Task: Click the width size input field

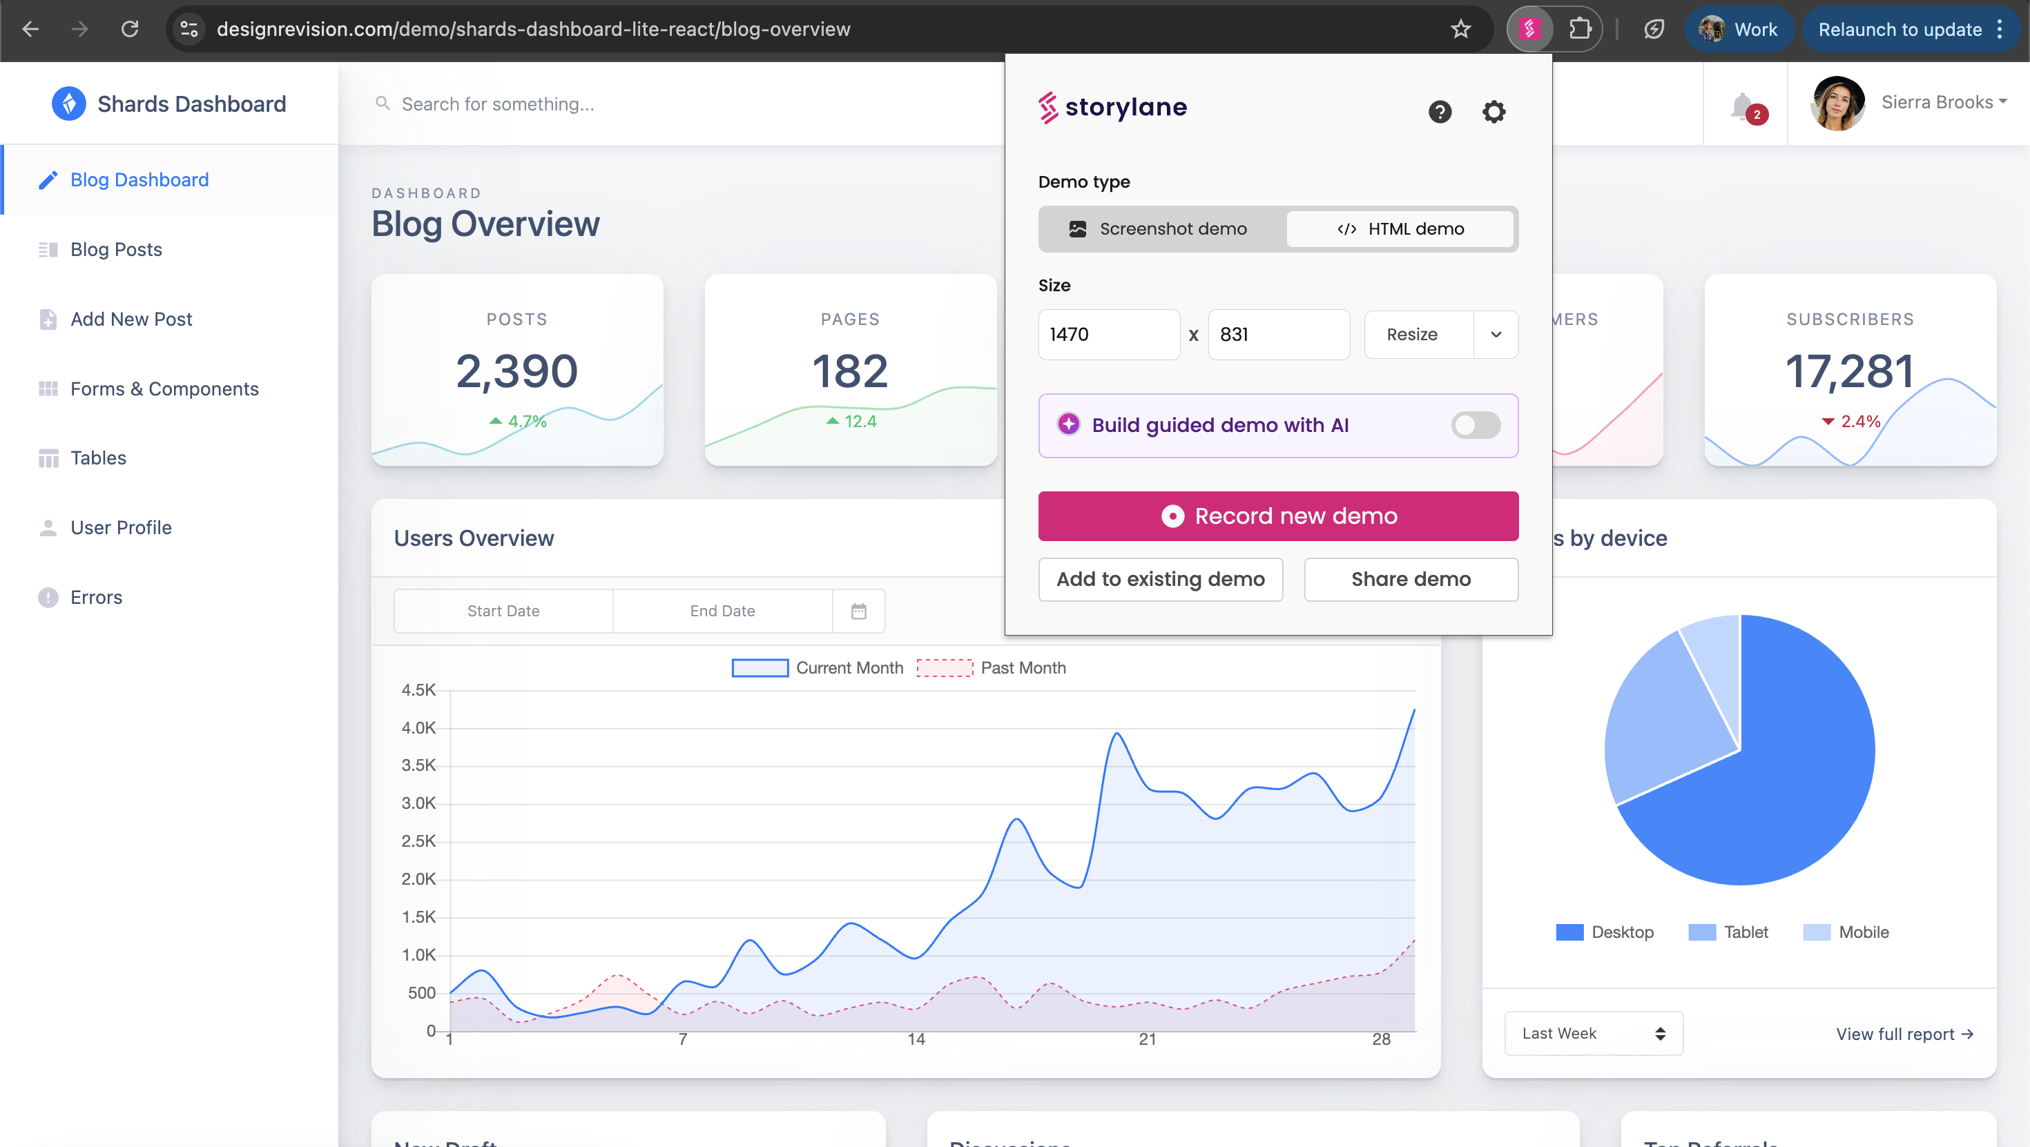Action: [1108, 335]
